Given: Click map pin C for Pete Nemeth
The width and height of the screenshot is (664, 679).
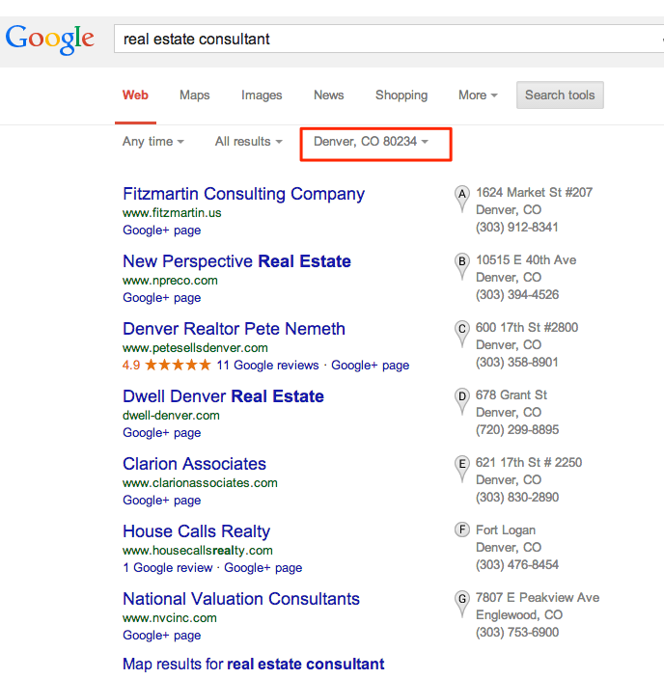Looking at the screenshot, I should point(462,334).
